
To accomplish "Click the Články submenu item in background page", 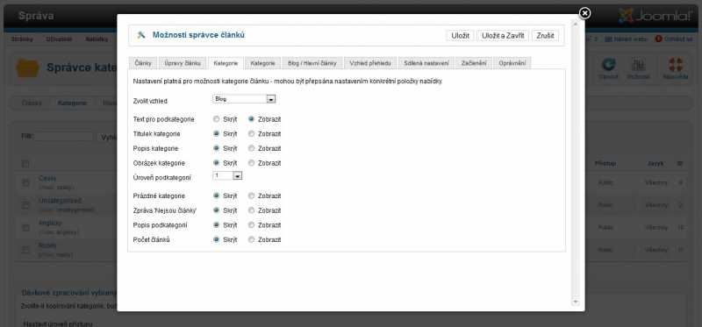I will pos(32,103).
